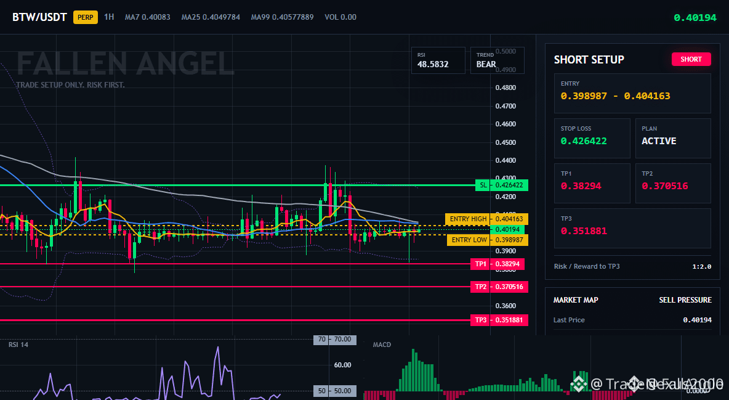Screen dimensions: 729x400
Task: Click the 60.00 RSI axis label
Action: (x=343, y=365)
